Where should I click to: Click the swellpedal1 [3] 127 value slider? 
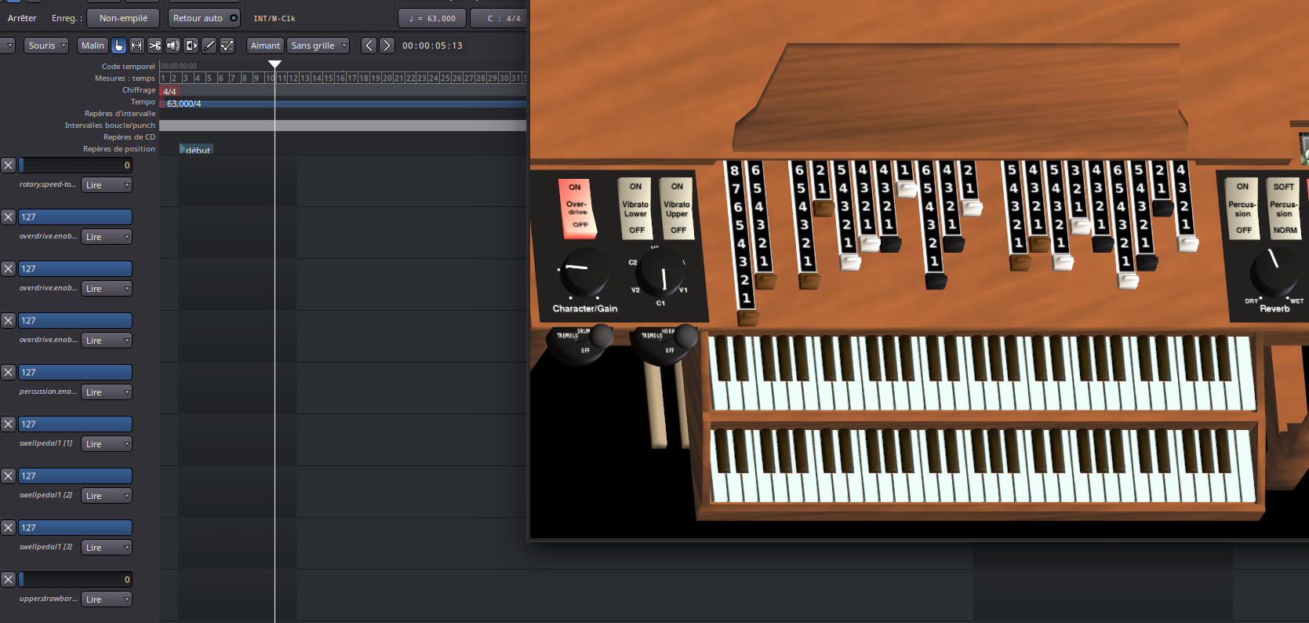point(75,527)
